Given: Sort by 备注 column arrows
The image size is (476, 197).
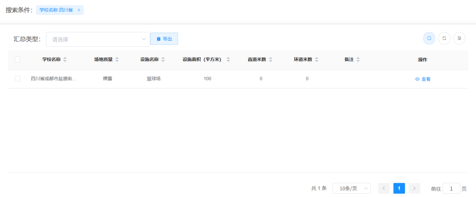Looking at the screenshot, I should coord(358,60).
